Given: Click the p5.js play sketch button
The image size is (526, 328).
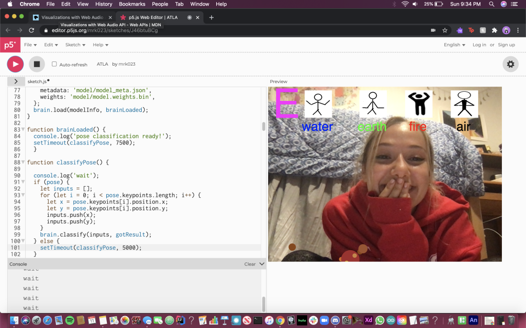Looking at the screenshot, I should 15,64.
